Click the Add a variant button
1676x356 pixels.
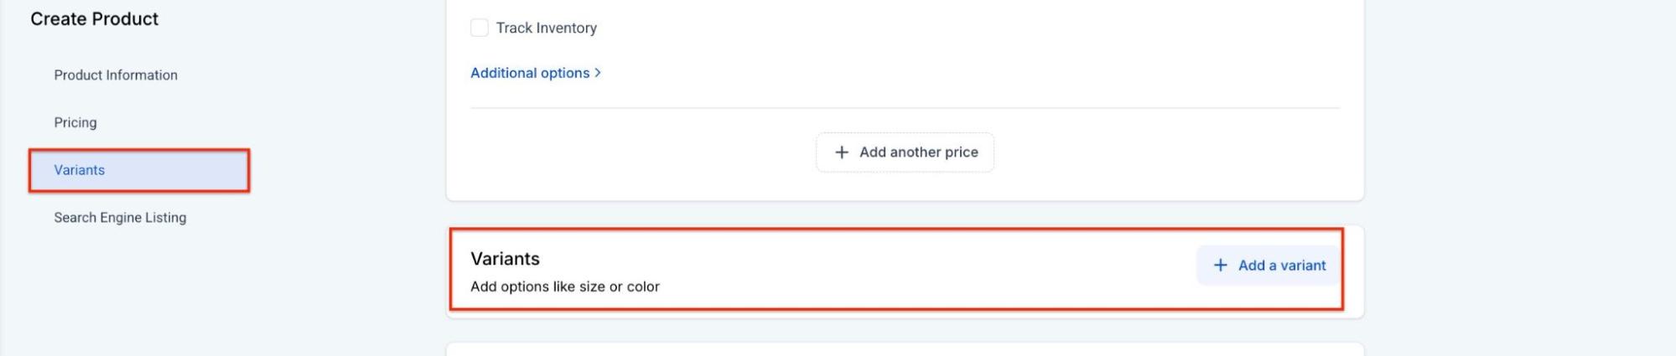[1269, 266]
